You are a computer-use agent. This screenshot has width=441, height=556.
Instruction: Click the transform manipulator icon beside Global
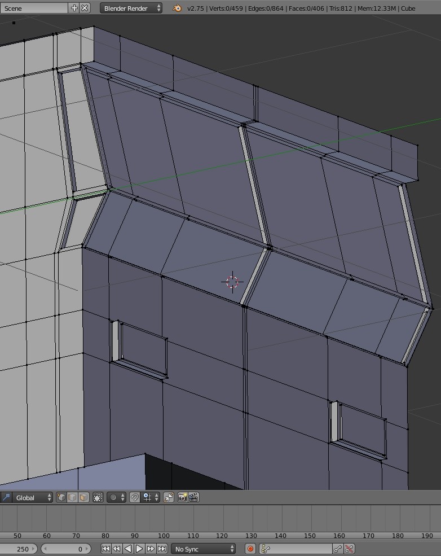point(6,497)
